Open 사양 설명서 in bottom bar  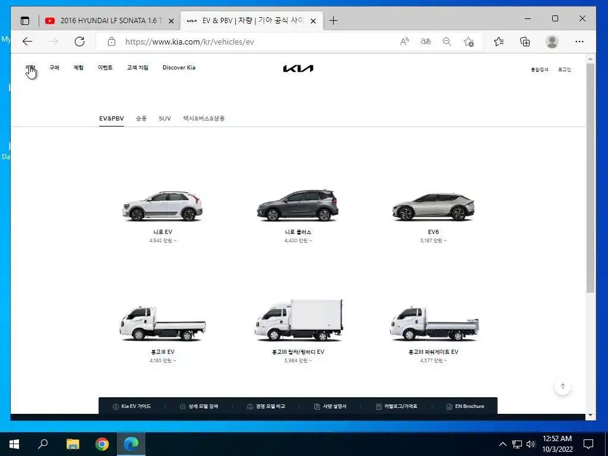click(x=330, y=406)
